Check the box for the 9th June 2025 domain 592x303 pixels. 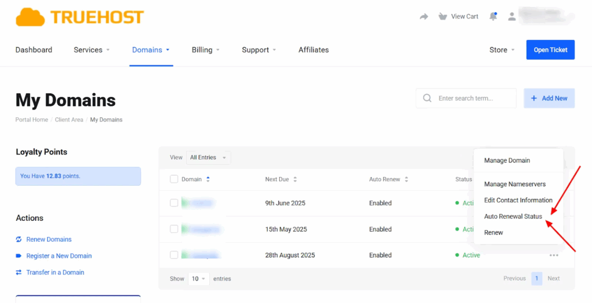point(174,203)
